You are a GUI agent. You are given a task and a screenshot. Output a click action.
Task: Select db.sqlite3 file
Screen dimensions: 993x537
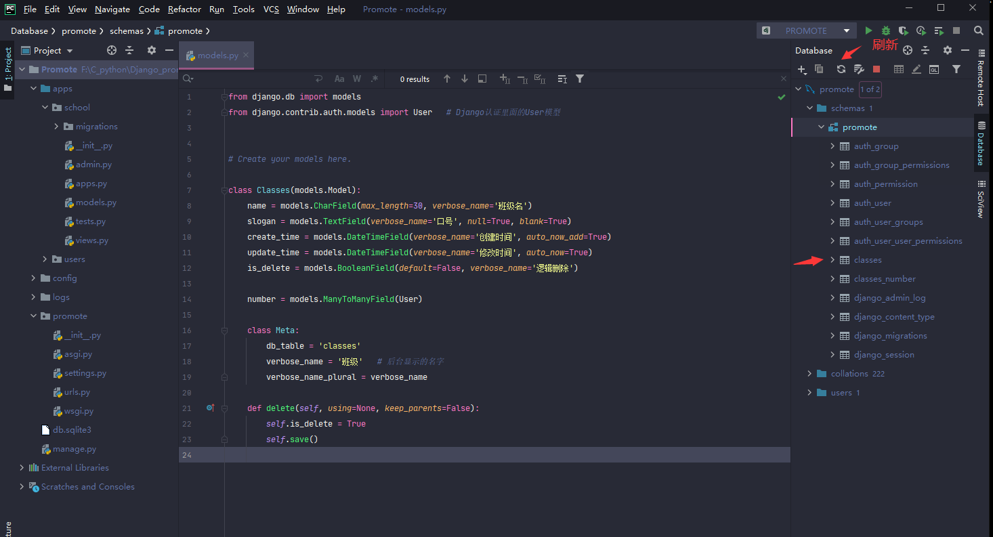coord(72,430)
